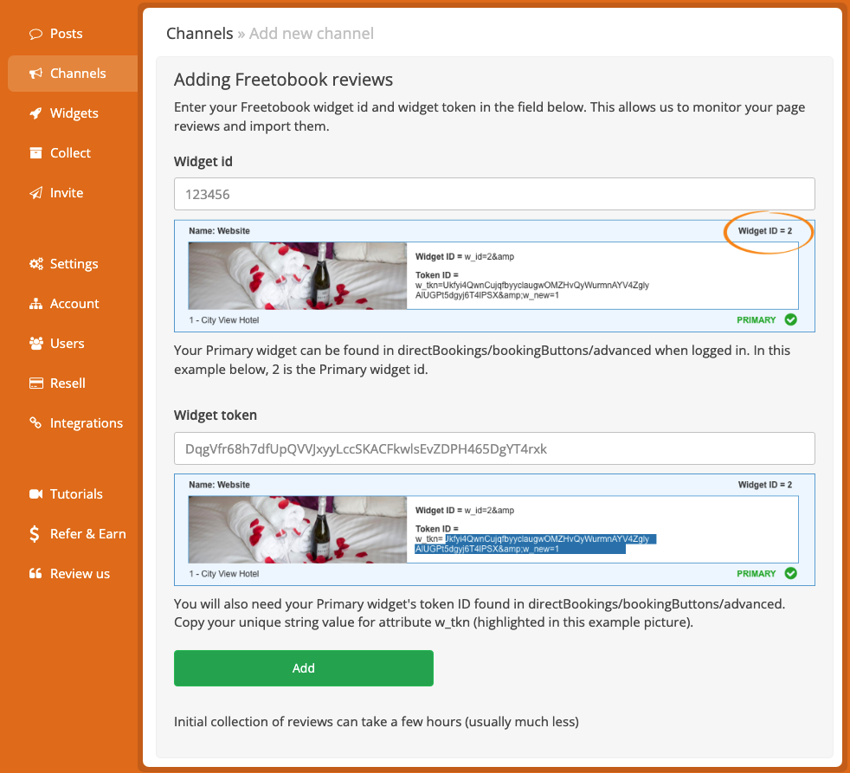Image resolution: width=850 pixels, height=773 pixels.
Task: Go to the Channels section
Action: click(x=73, y=74)
